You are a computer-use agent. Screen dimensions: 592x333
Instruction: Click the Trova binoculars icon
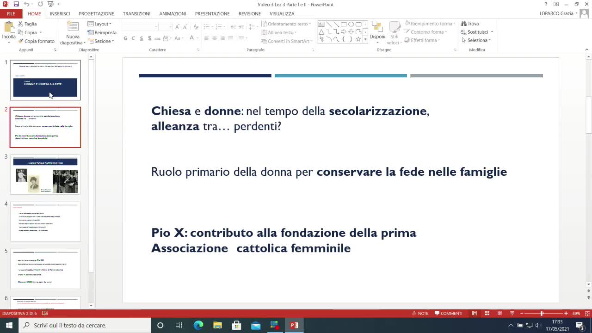[463, 24]
